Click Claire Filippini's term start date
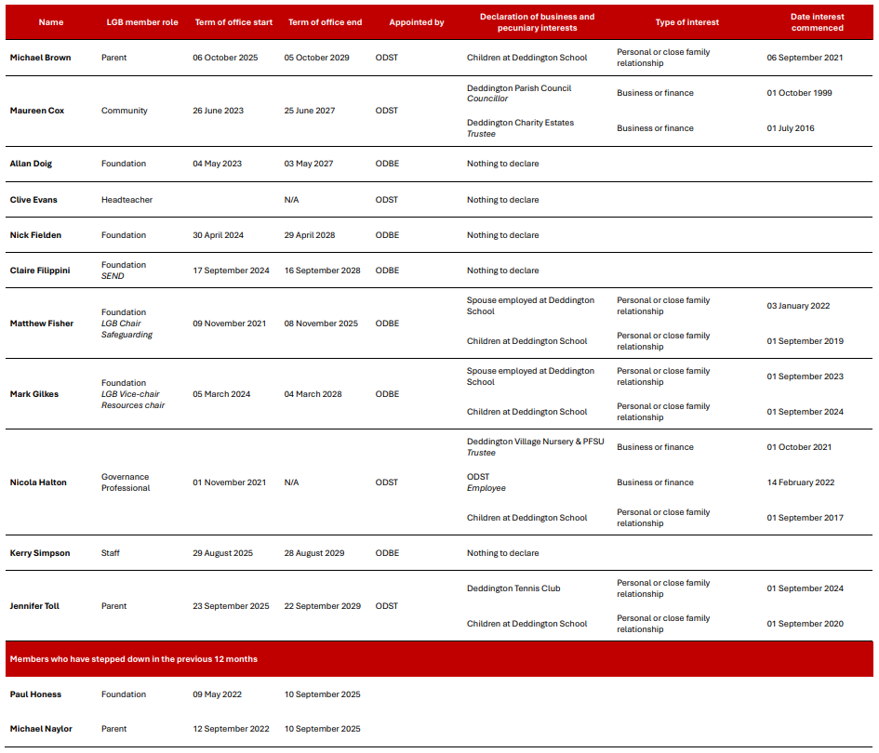879x753 pixels. click(231, 271)
